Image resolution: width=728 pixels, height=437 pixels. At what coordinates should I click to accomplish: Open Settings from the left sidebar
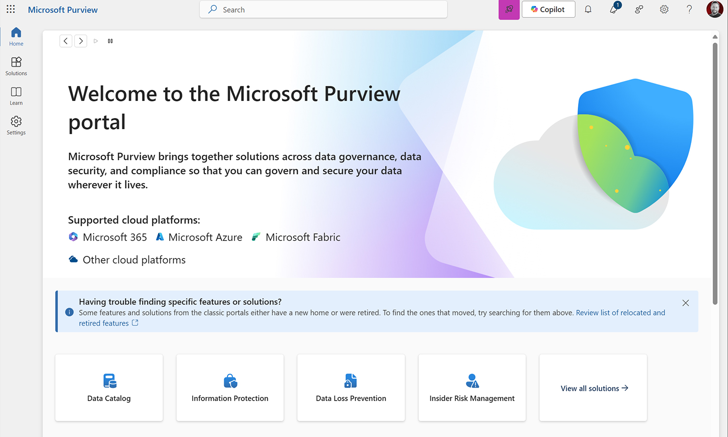(x=16, y=125)
